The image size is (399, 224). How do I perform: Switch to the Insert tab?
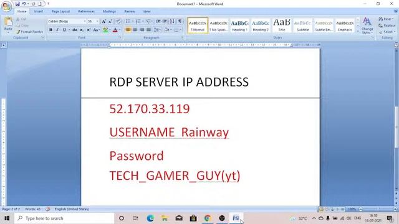tap(39, 11)
